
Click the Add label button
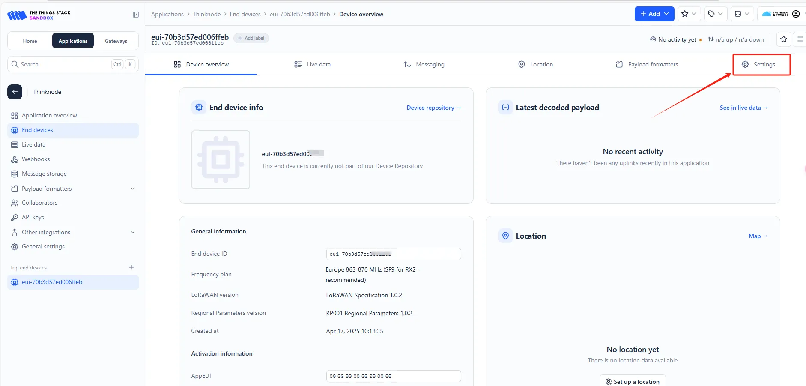(x=251, y=38)
